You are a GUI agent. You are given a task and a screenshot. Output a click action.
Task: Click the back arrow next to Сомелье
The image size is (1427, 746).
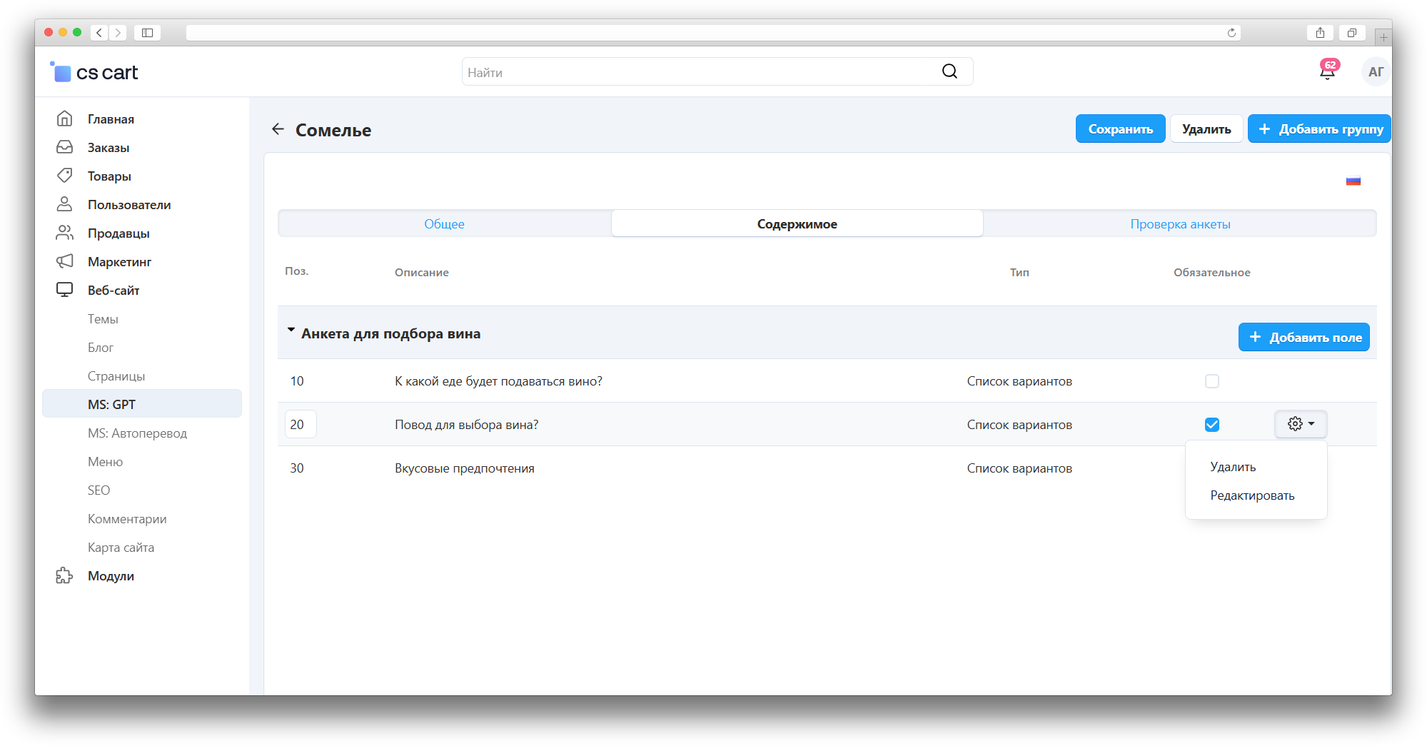[x=278, y=129]
